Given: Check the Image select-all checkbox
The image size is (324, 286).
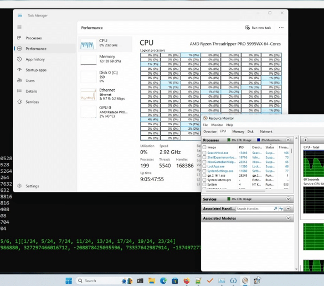Looking at the screenshot, I should [x=204, y=147].
